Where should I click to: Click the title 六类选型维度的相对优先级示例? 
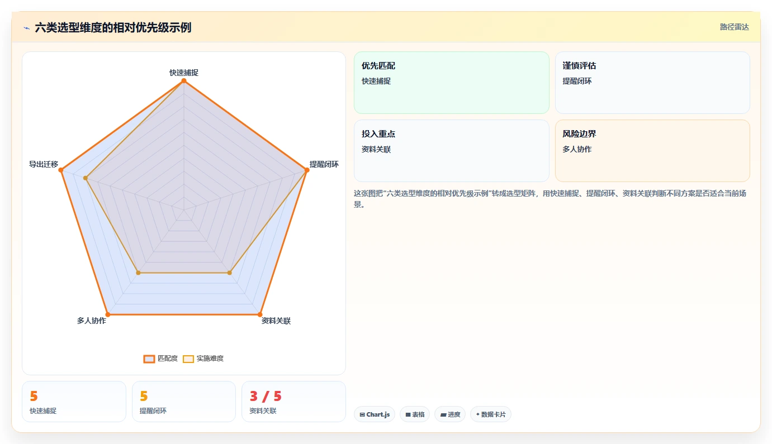pos(113,27)
